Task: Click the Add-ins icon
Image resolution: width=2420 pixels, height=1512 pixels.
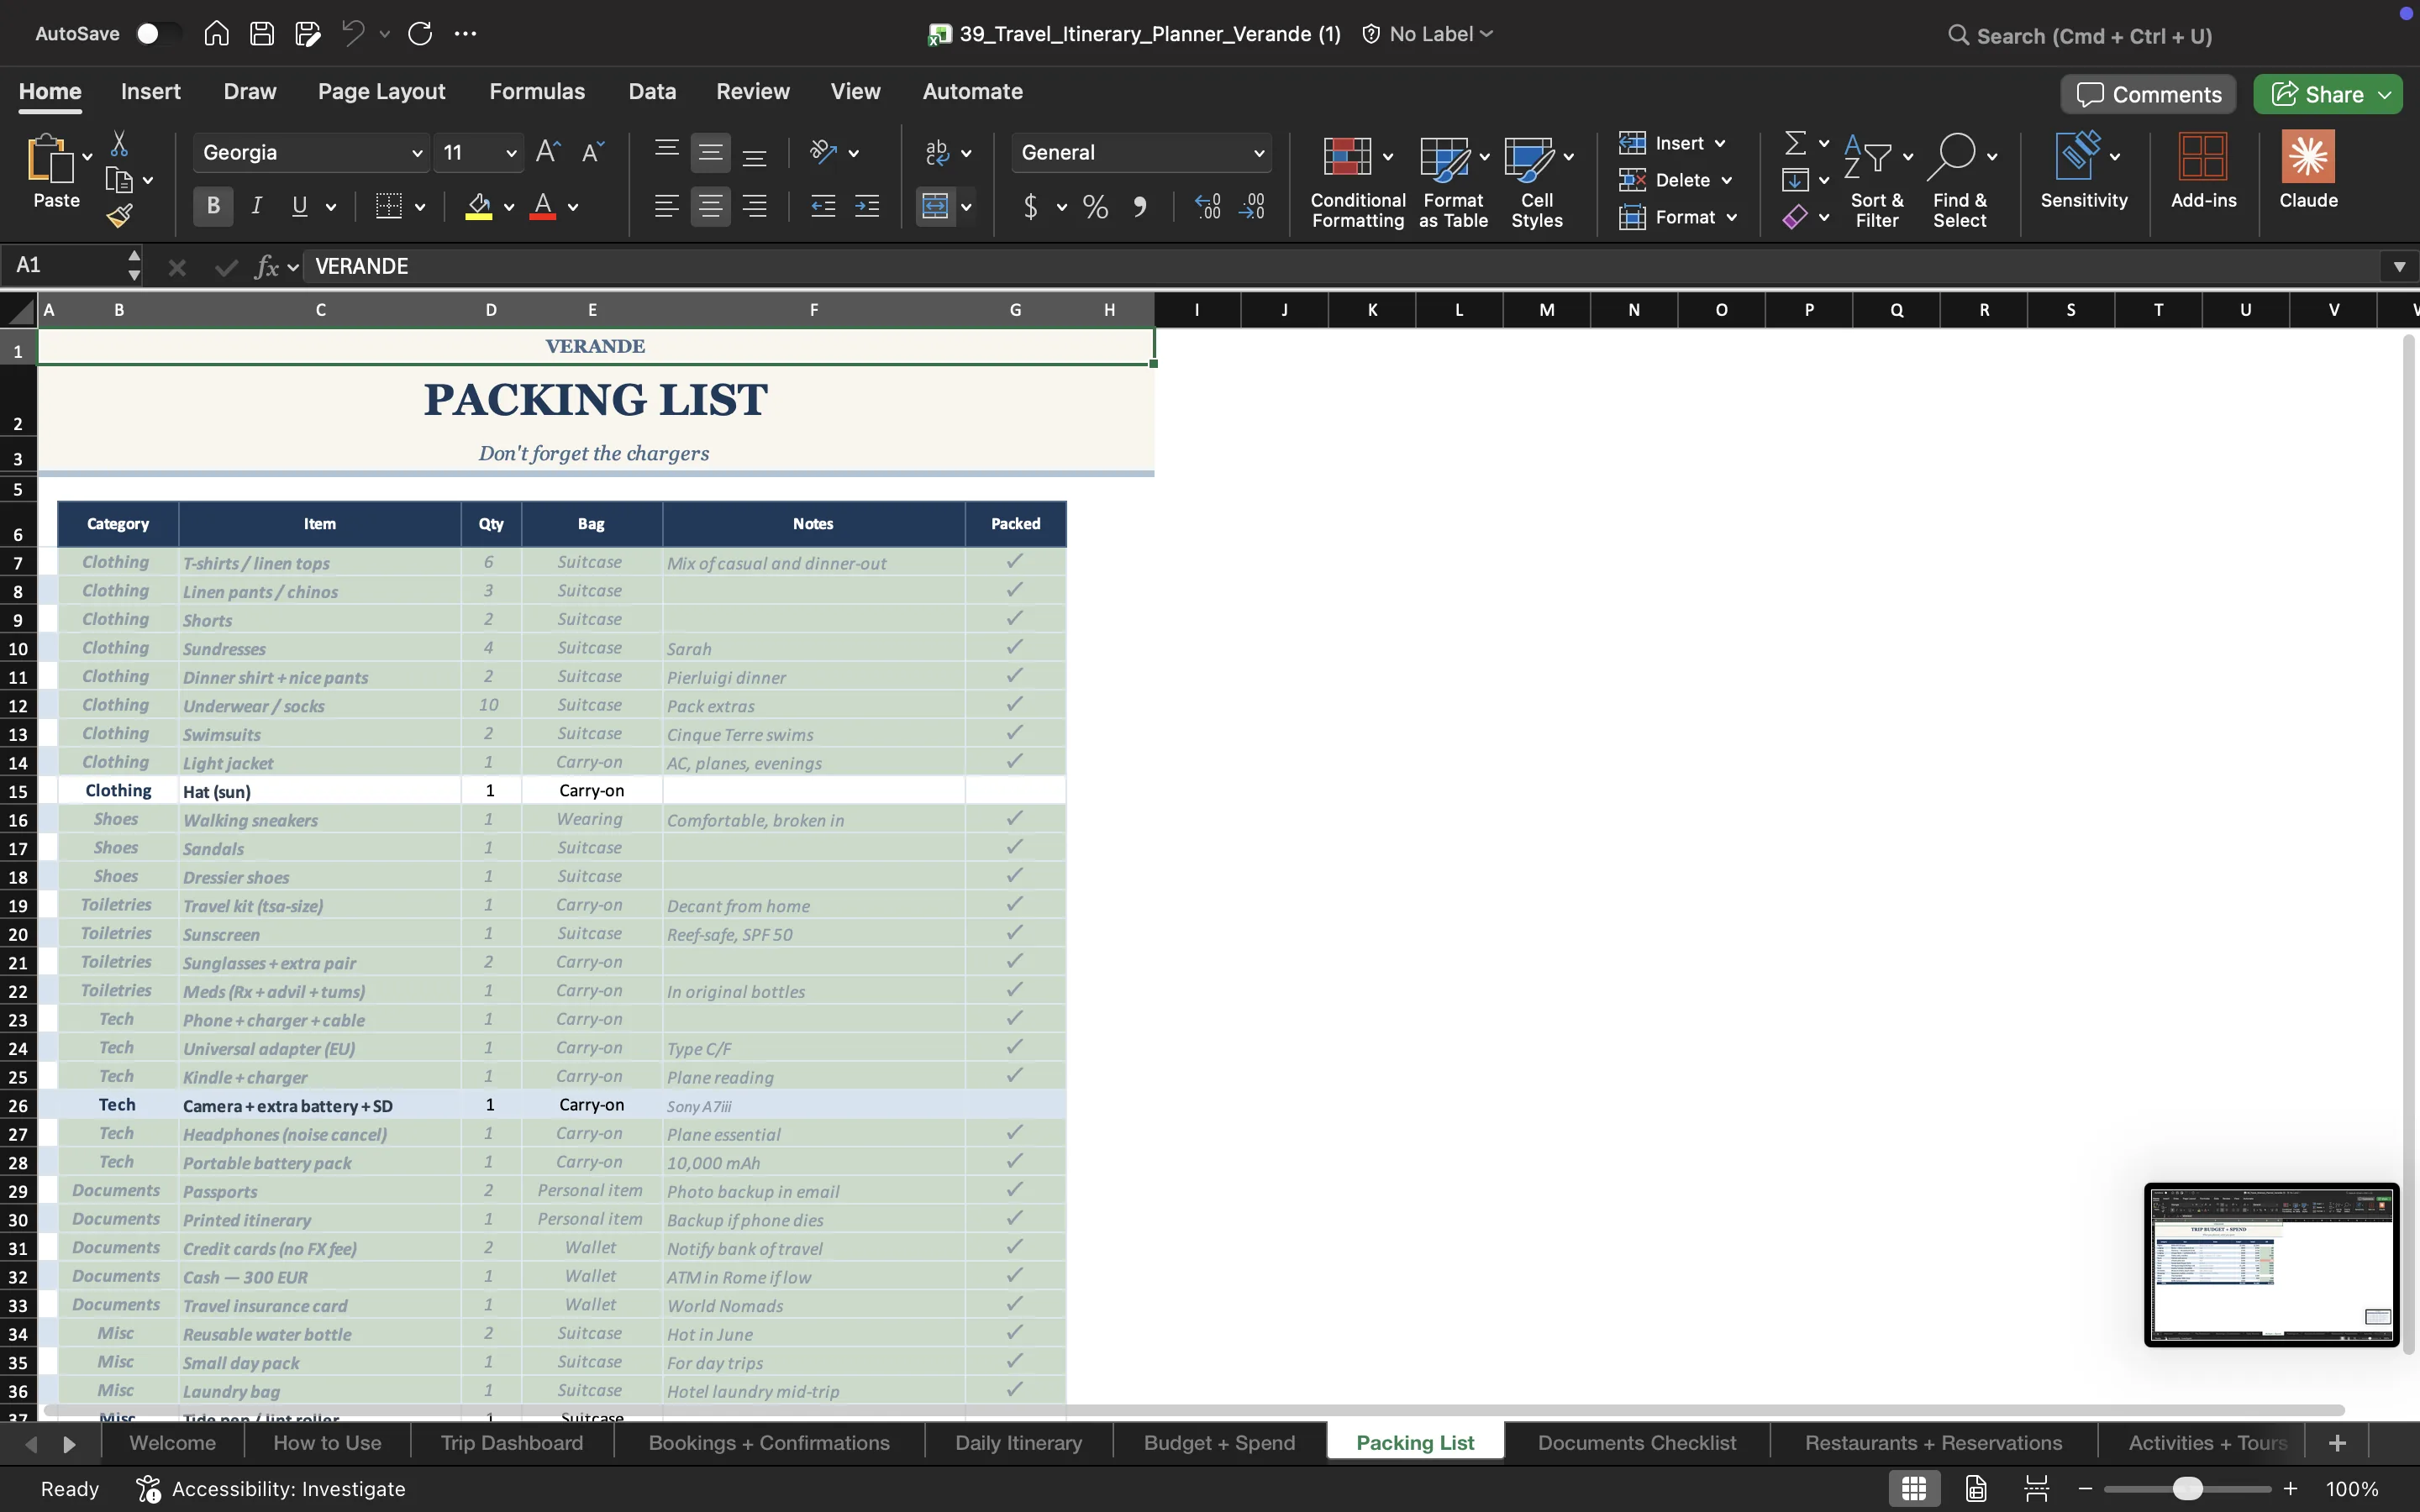Action: (x=2203, y=171)
